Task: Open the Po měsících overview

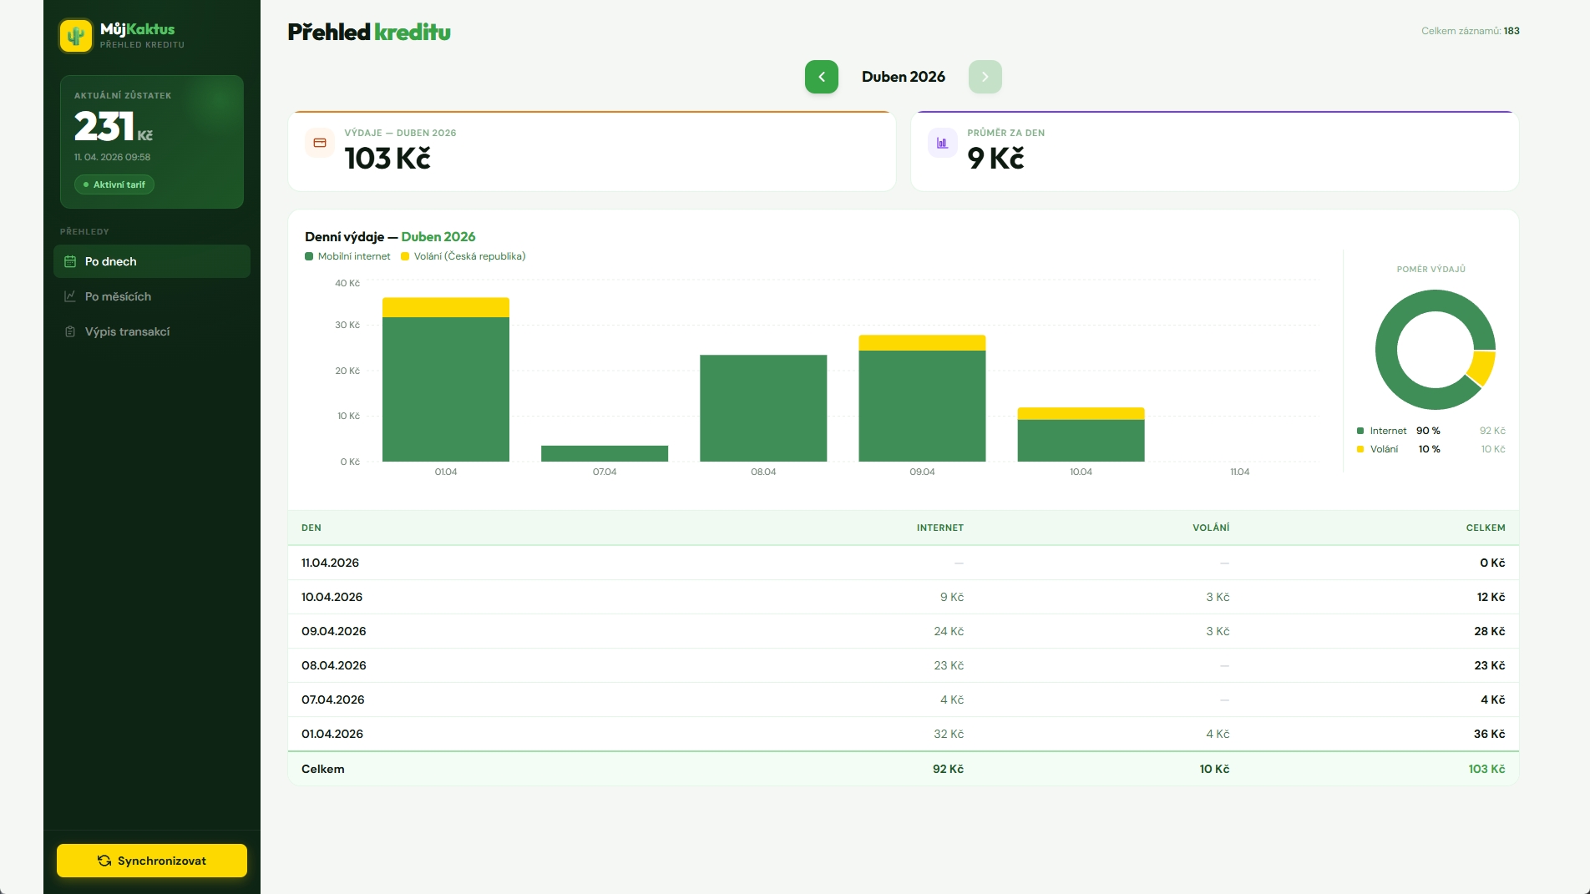Action: (118, 296)
